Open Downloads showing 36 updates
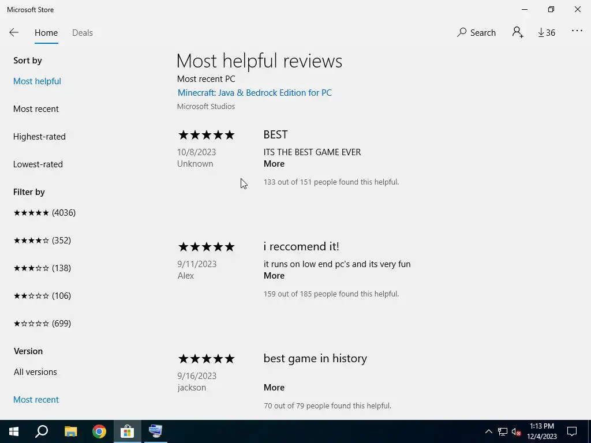 click(547, 33)
